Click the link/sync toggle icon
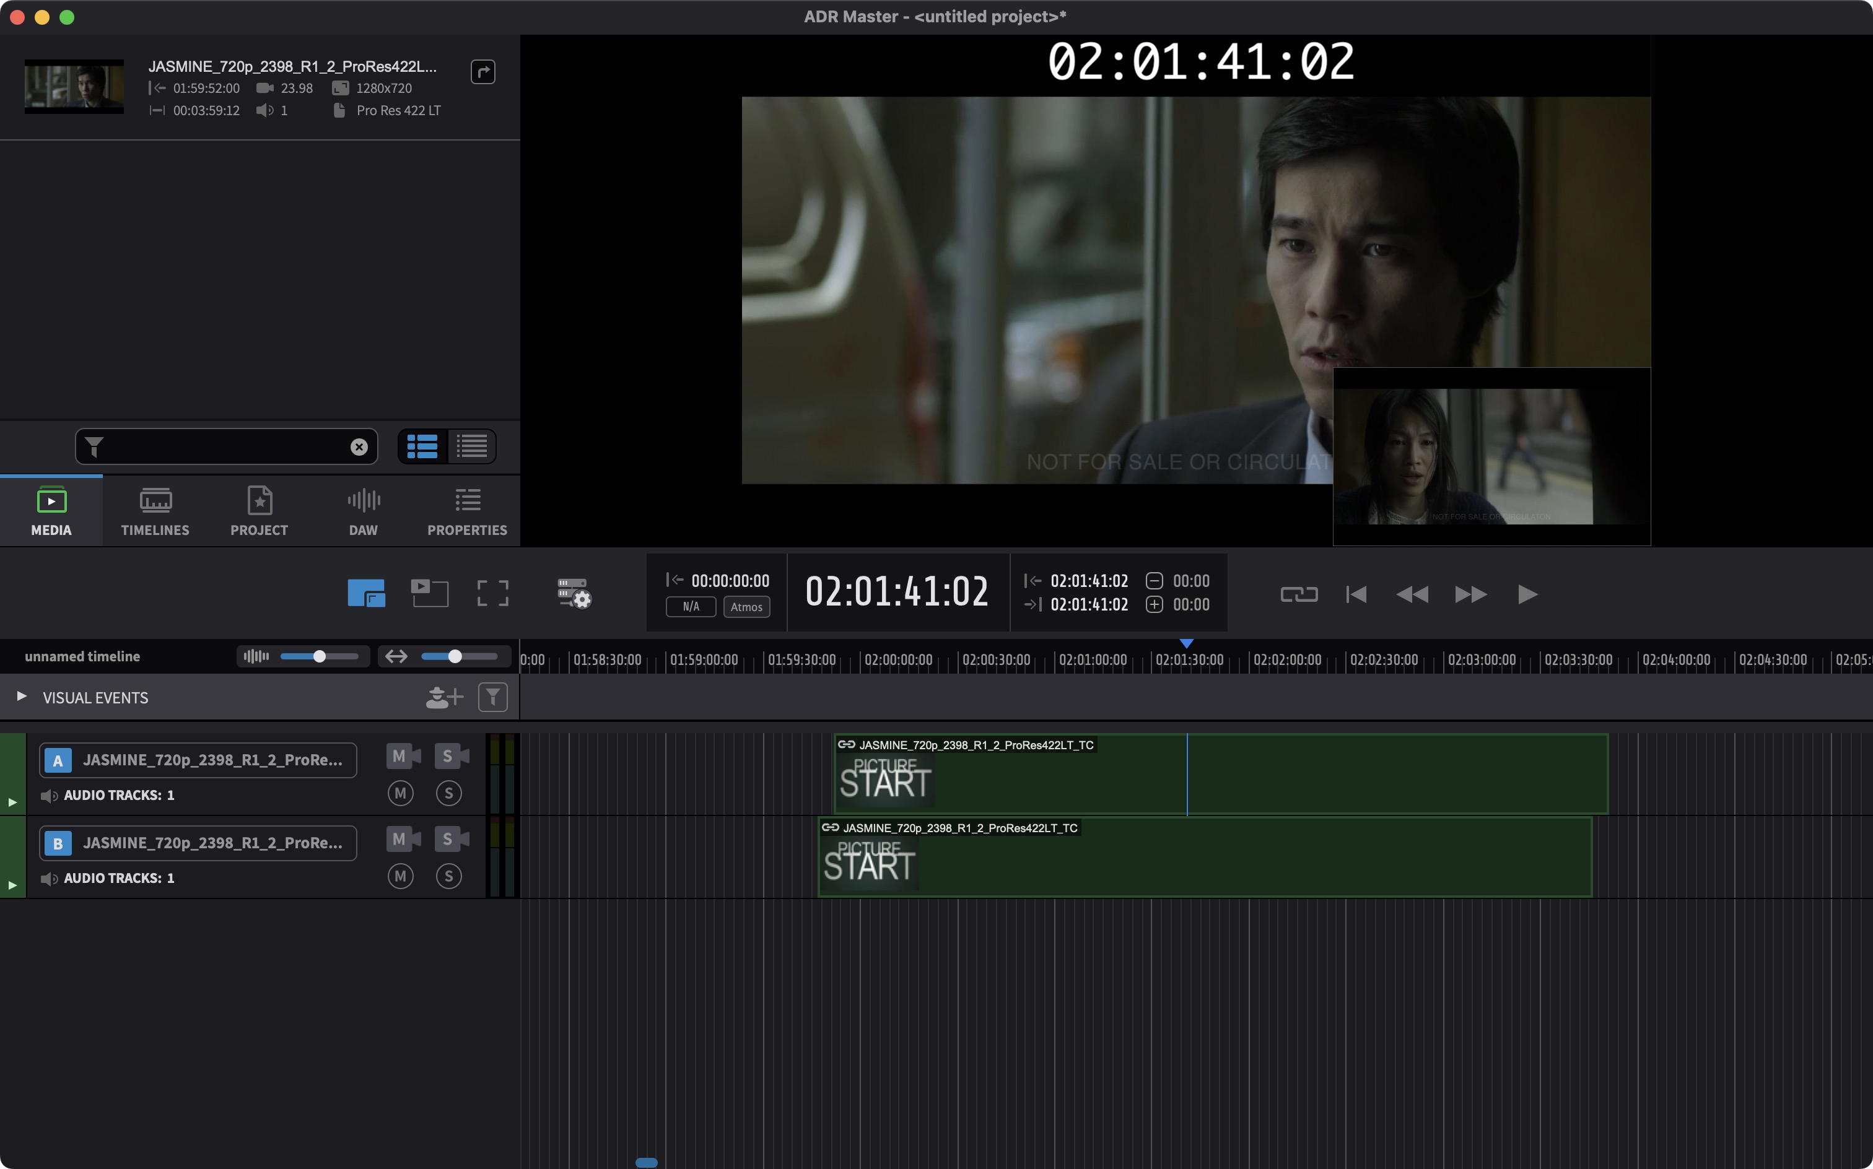Image resolution: width=1873 pixels, height=1169 pixels. coord(1298,594)
